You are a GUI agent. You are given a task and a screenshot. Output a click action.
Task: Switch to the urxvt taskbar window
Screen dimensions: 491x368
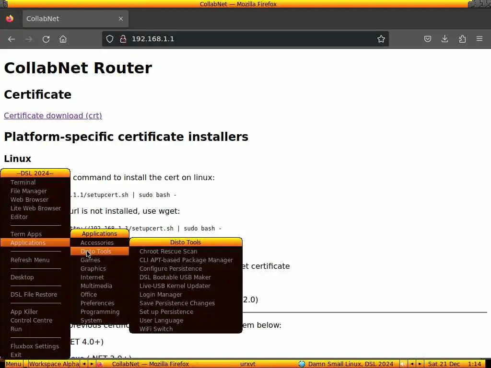[248, 364]
